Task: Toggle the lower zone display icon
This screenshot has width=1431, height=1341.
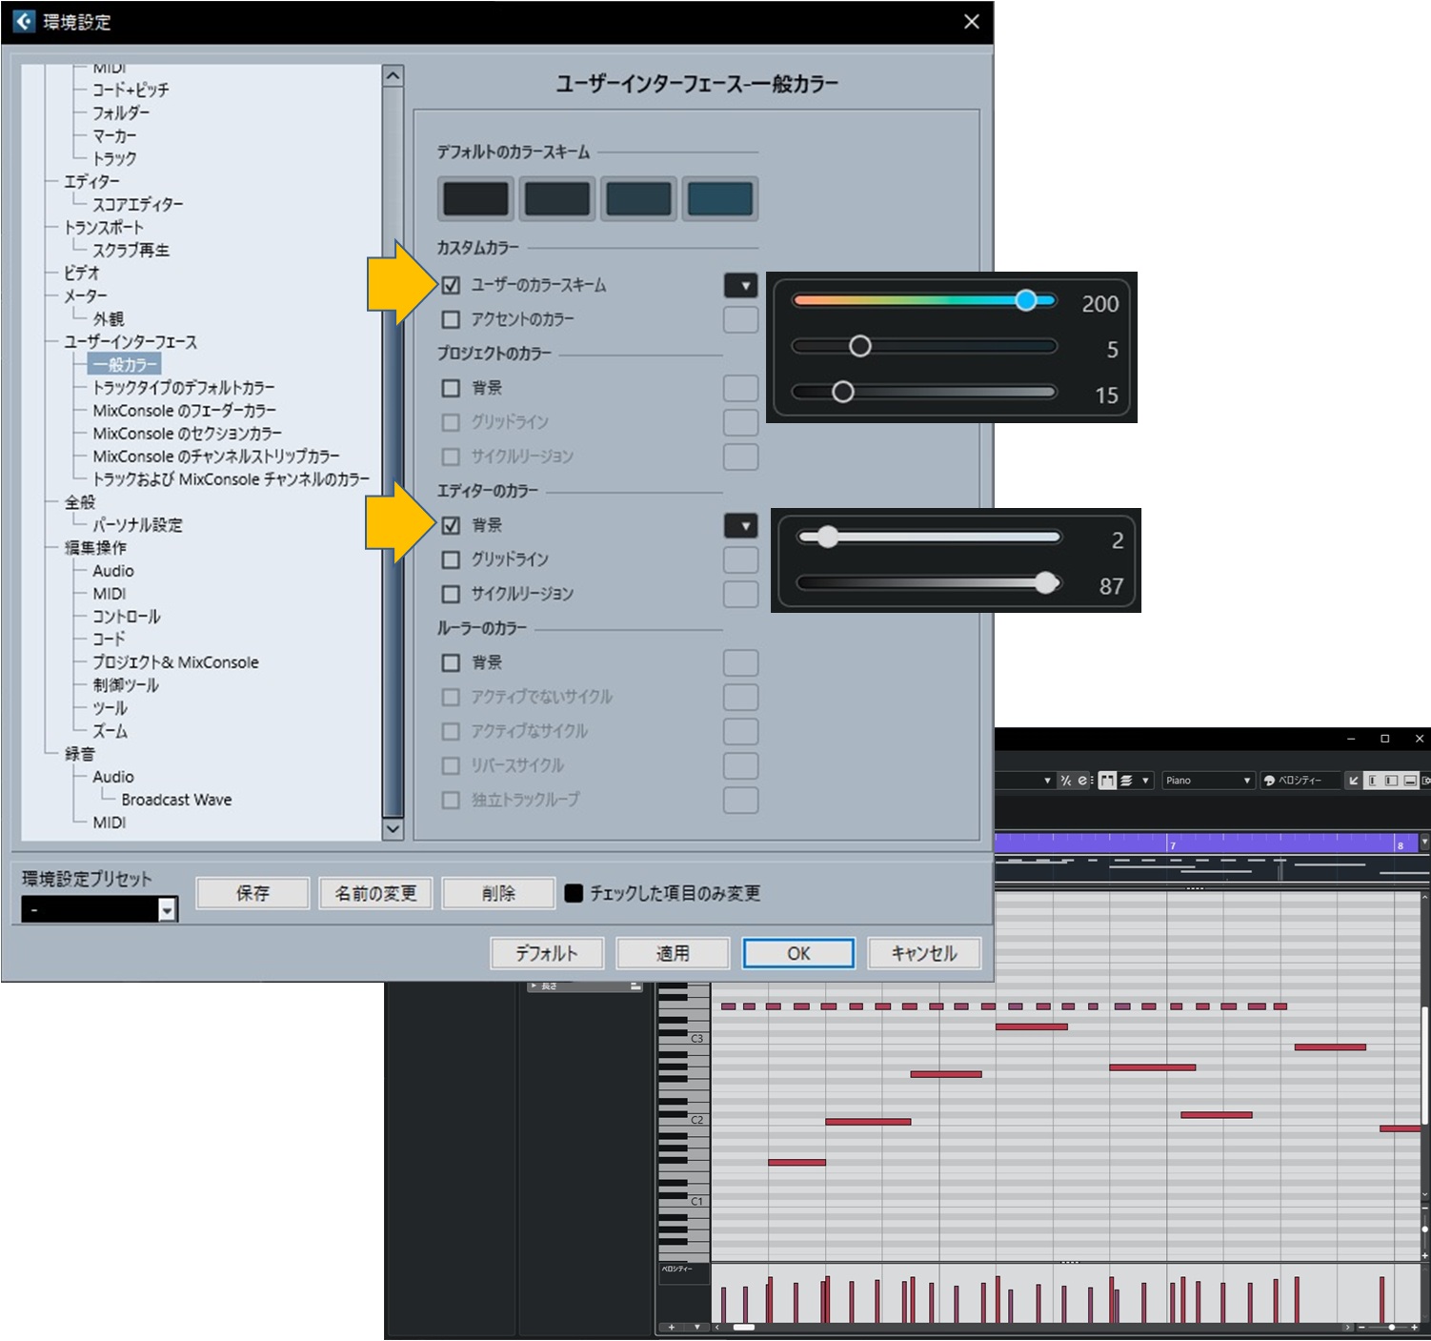Action: tap(1410, 781)
